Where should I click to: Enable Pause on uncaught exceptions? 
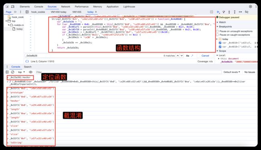point(217,31)
